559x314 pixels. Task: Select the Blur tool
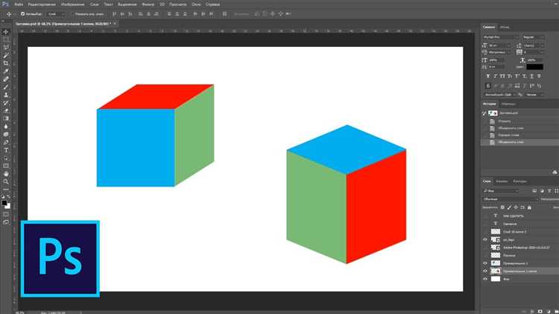(6, 126)
